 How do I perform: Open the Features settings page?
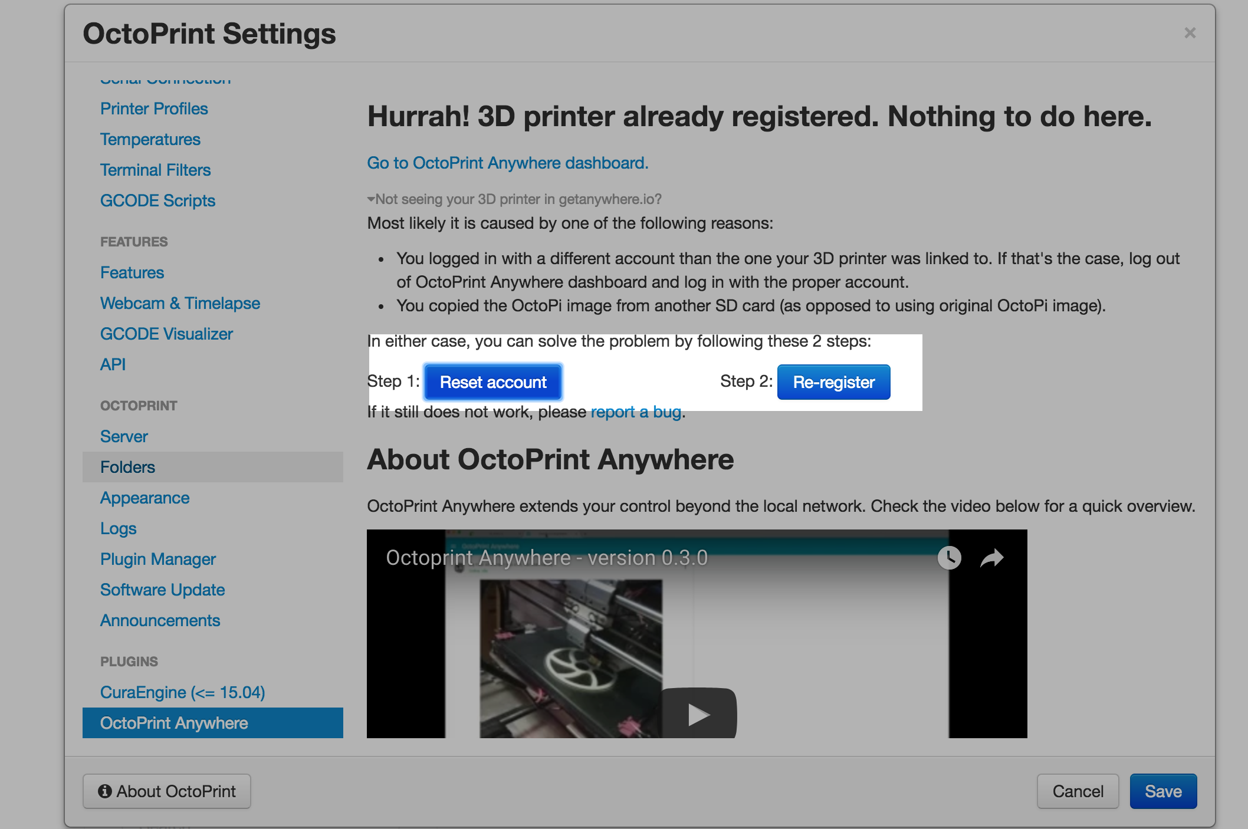pos(132,272)
